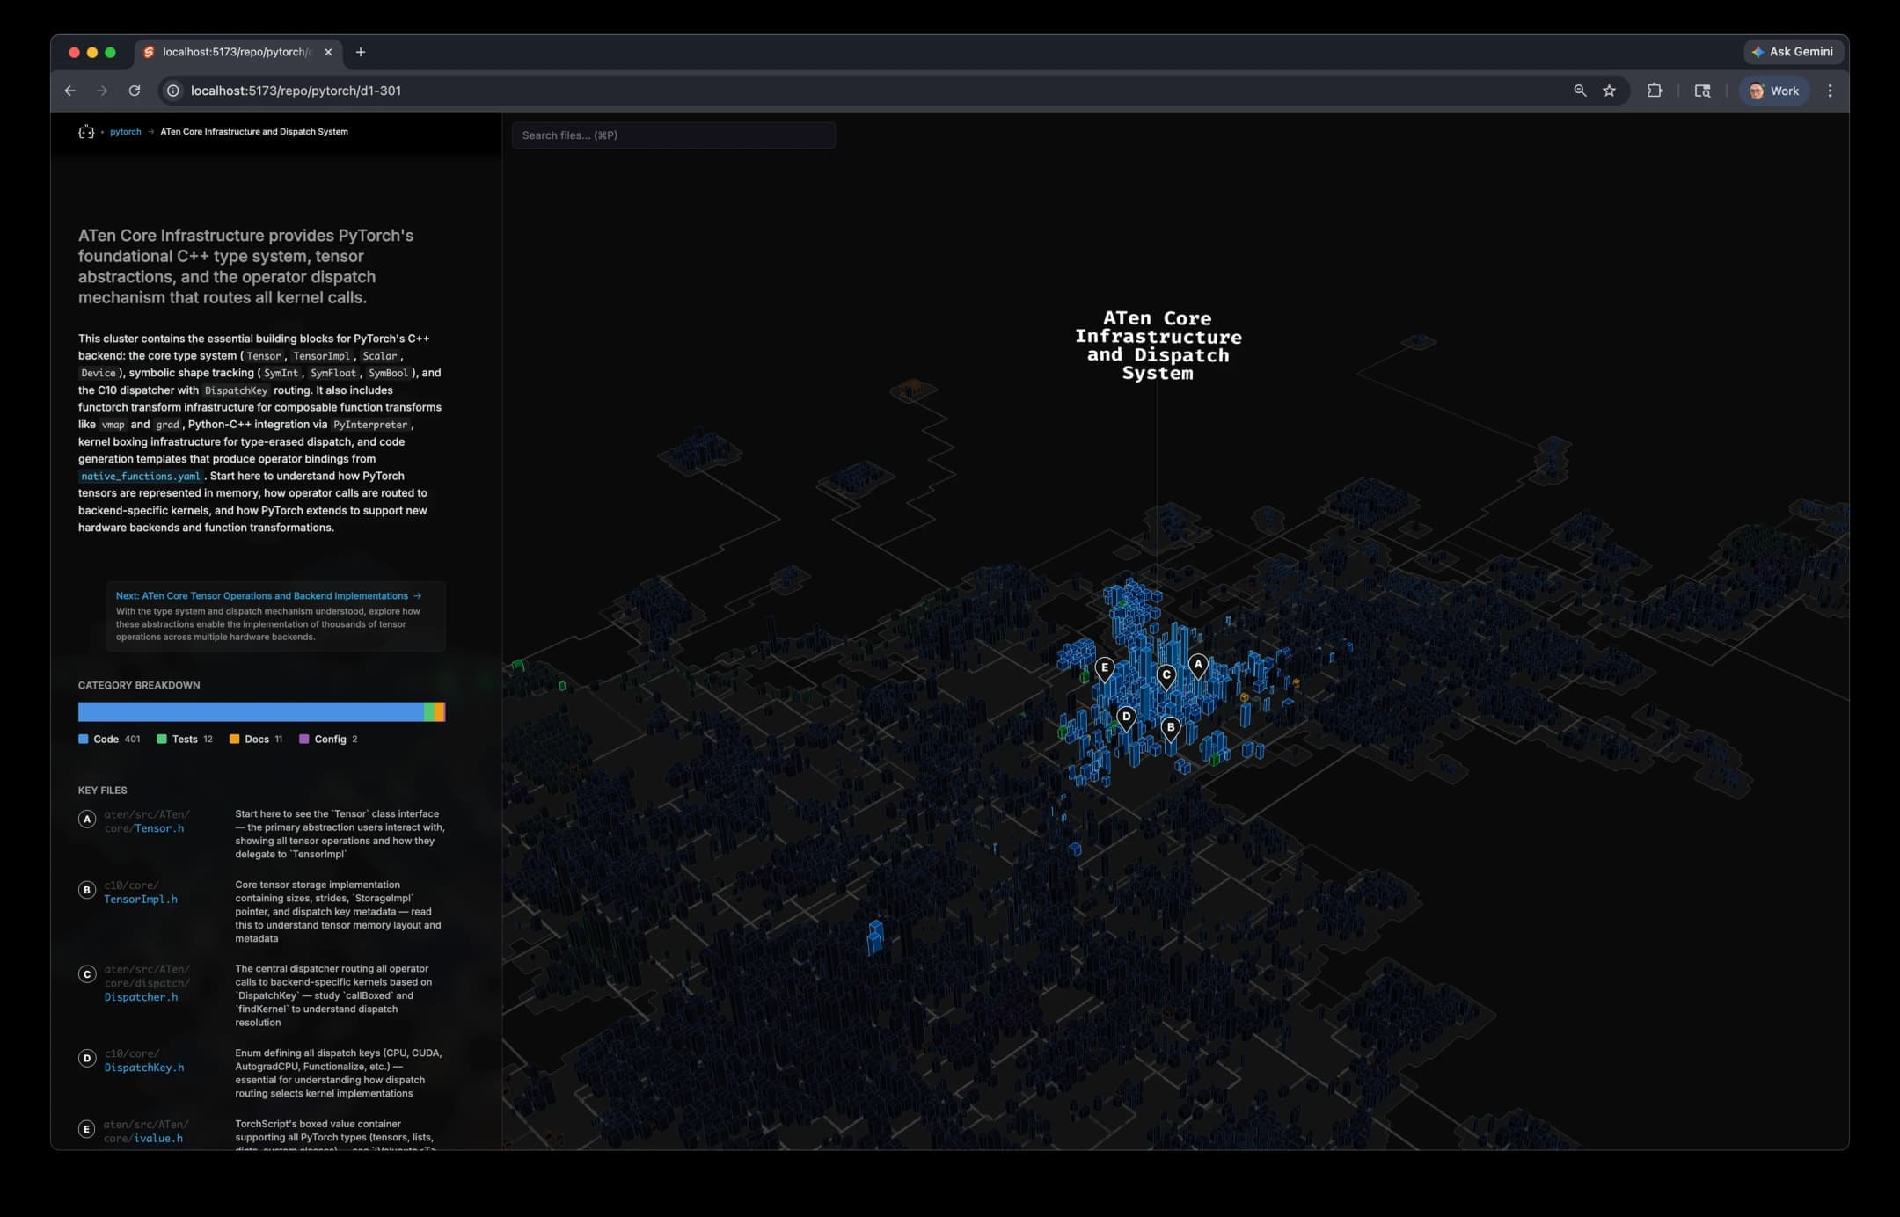The width and height of the screenshot is (1900, 1217).
Task: Select the Config legend swatch
Action: pos(304,740)
